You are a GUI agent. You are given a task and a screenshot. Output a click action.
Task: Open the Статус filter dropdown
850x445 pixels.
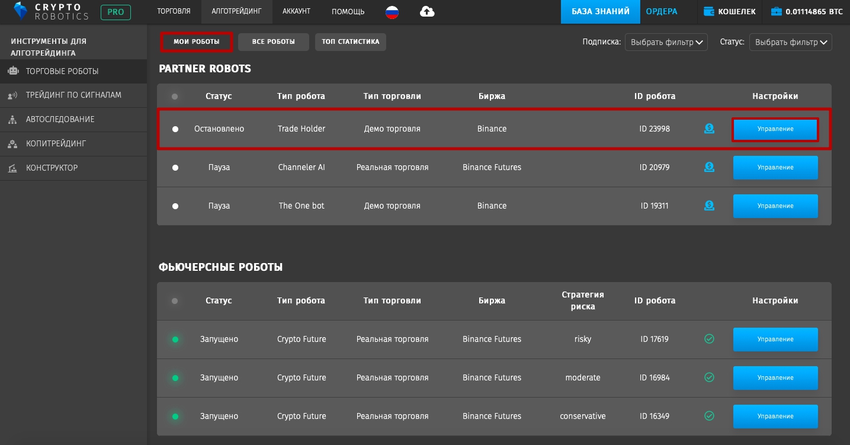[791, 42]
